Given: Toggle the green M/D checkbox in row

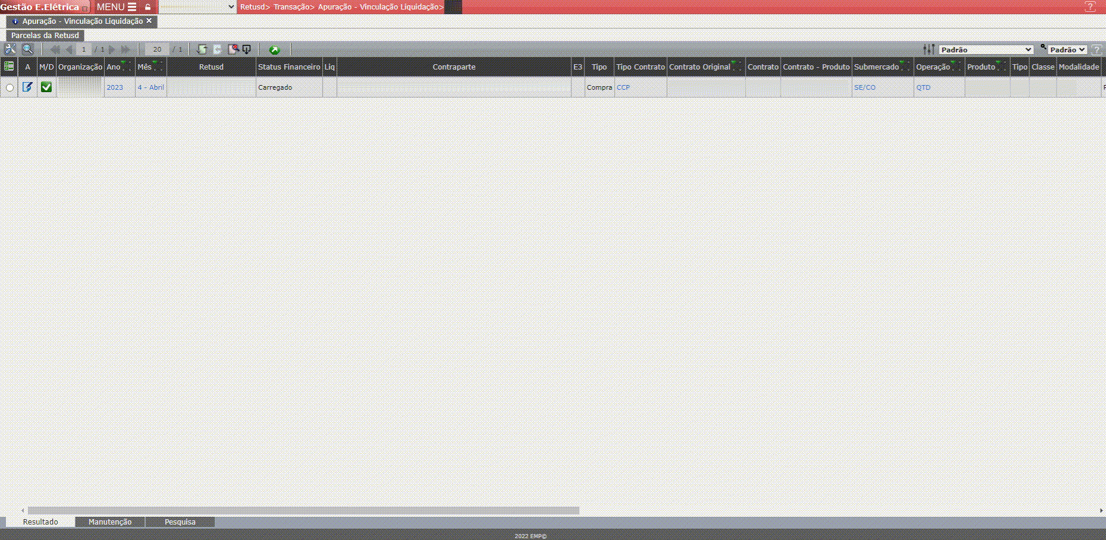Looking at the screenshot, I should coord(46,87).
